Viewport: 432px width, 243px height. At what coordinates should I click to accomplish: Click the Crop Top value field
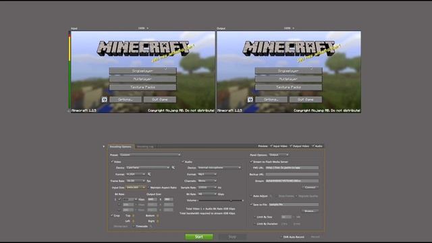(133, 215)
